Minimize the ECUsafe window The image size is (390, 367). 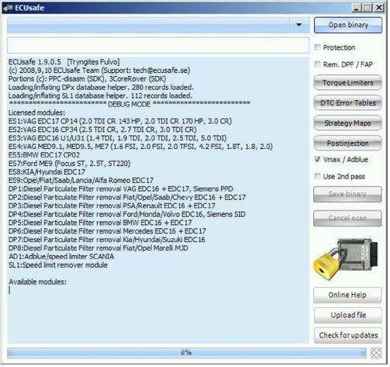pyautogui.click(x=357, y=8)
